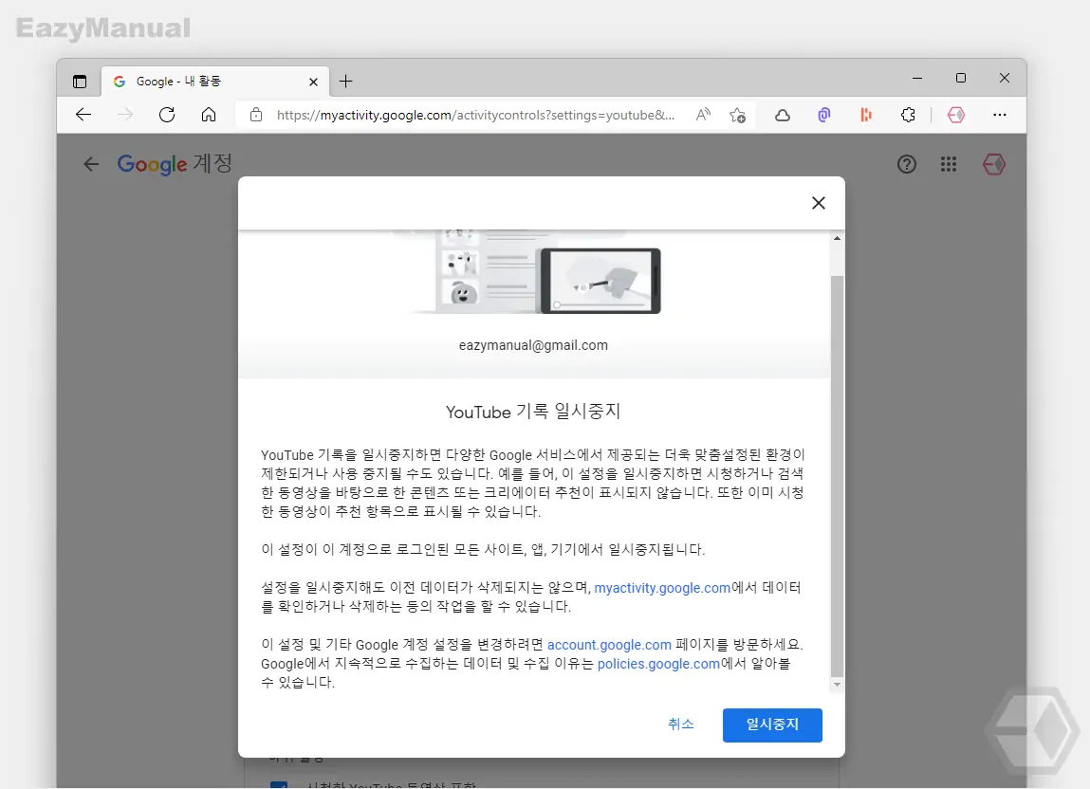Image resolution: width=1090 pixels, height=789 pixels.
Task: Click the red bars extension icon
Action: (866, 115)
